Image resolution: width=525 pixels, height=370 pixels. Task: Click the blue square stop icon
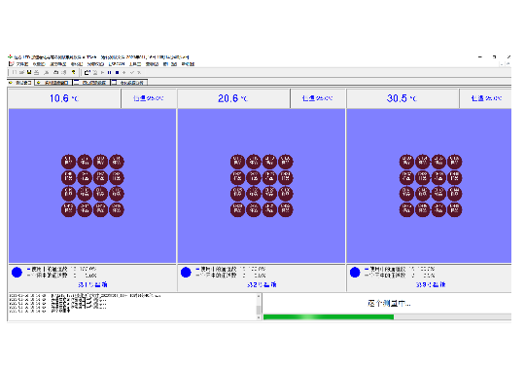click(117, 72)
